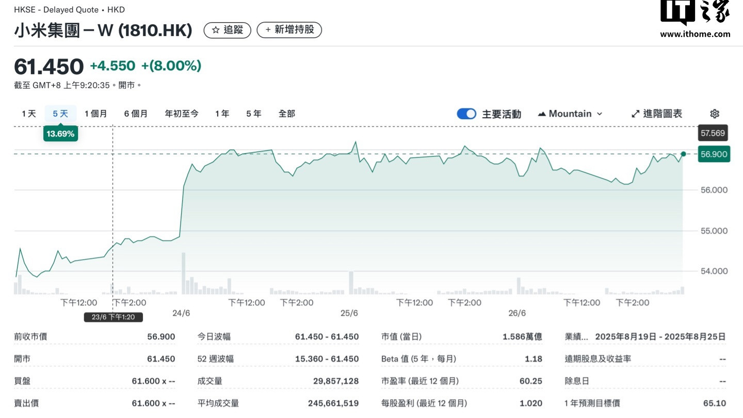Click the 57.569 crosshair price tag
This screenshot has width=743, height=418.
tap(713, 133)
